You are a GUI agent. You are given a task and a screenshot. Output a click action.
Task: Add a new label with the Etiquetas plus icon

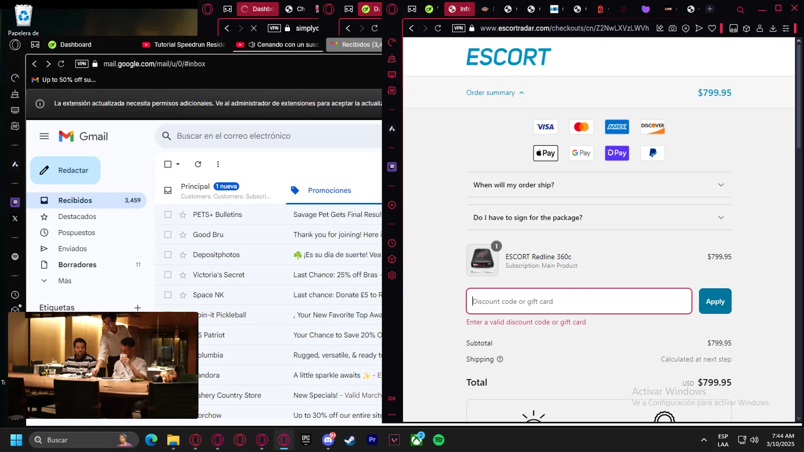[x=138, y=308]
